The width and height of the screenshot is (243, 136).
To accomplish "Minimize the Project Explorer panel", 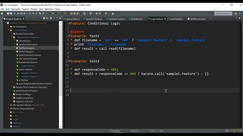I will click(x=57, y=18).
